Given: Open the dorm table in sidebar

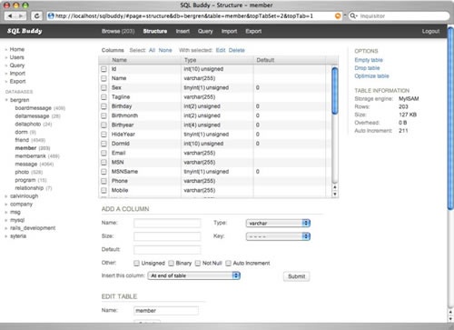Looking at the screenshot, I should pos(22,132).
